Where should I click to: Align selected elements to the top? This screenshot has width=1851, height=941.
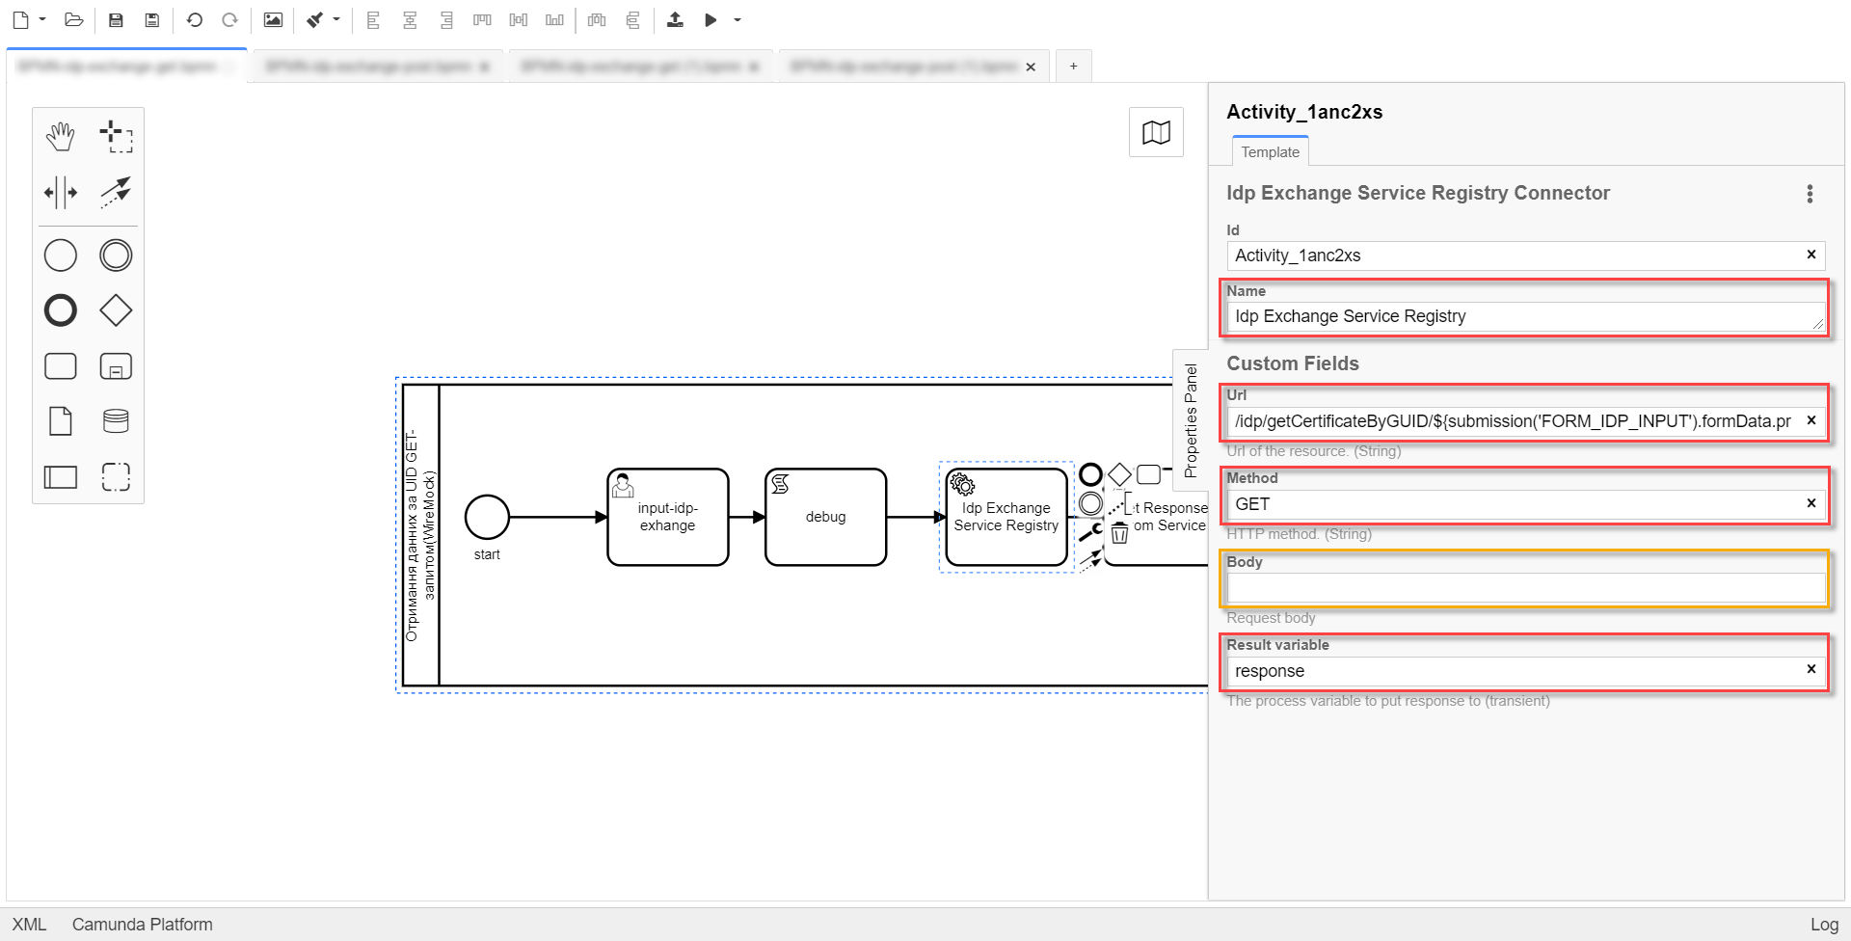[483, 19]
